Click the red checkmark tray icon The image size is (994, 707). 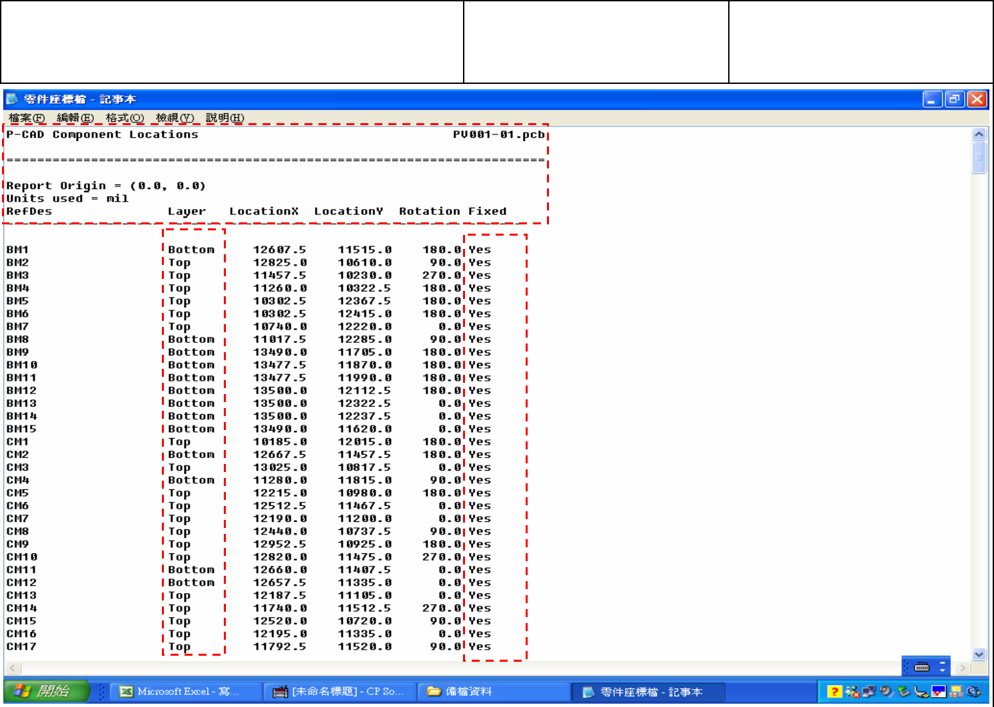[x=939, y=692]
